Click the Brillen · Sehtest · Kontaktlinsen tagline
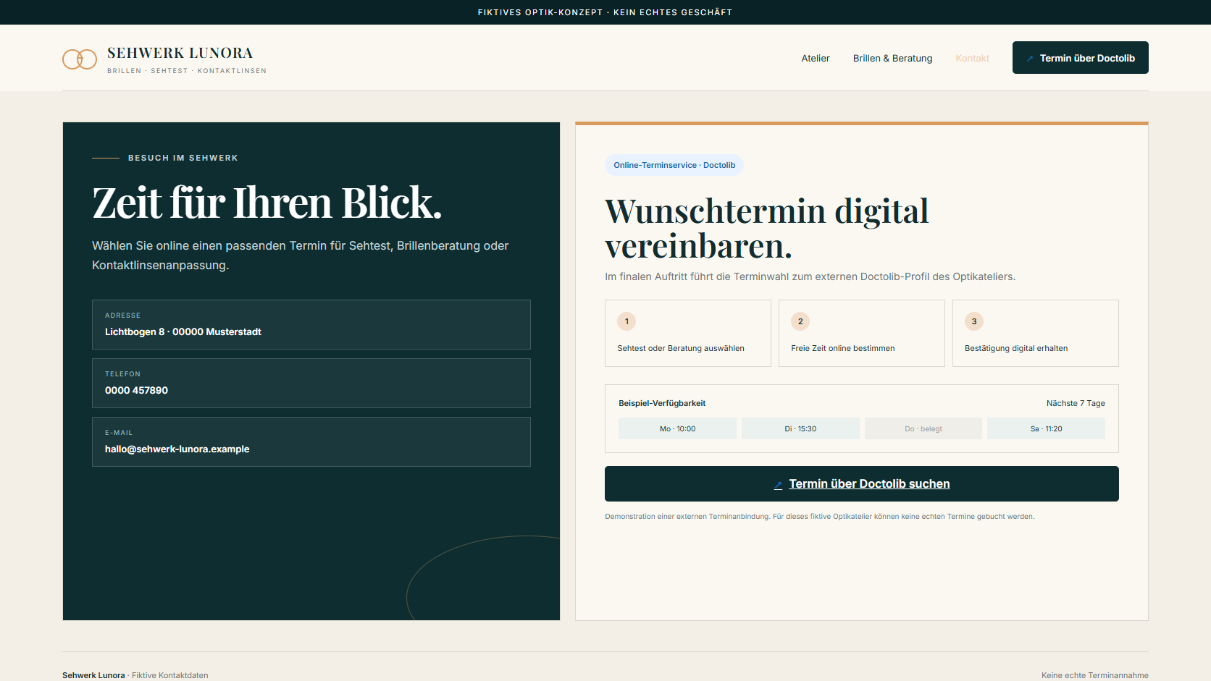Image resolution: width=1211 pixels, height=681 pixels. coord(187,71)
